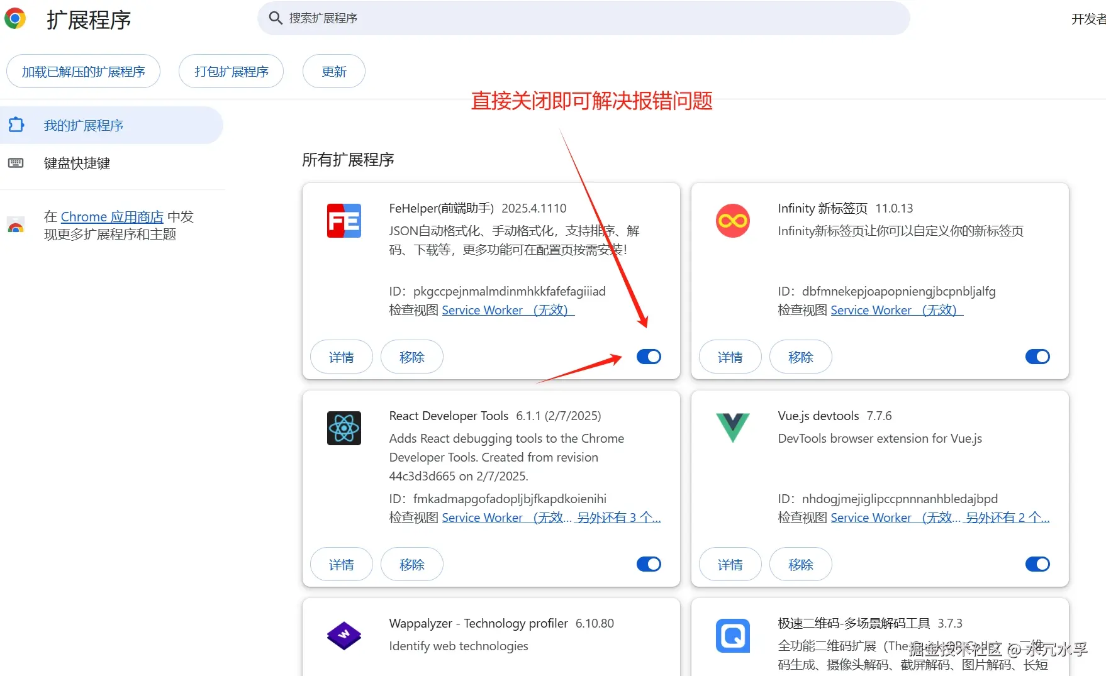The image size is (1106, 676).
Task: Click the Infinity 新标签页 extension icon
Action: click(x=733, y=221)
